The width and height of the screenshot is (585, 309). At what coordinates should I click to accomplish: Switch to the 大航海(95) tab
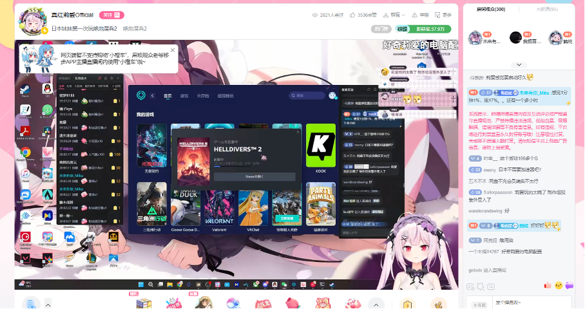(x=546, y=9)
